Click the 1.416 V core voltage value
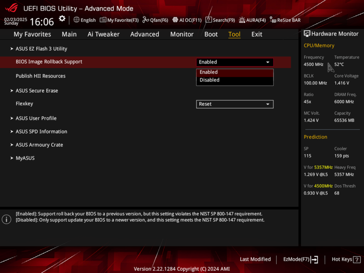 (x=342, y=83)
